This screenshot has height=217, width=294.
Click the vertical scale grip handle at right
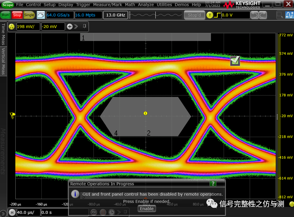click(x=277, y=117)
